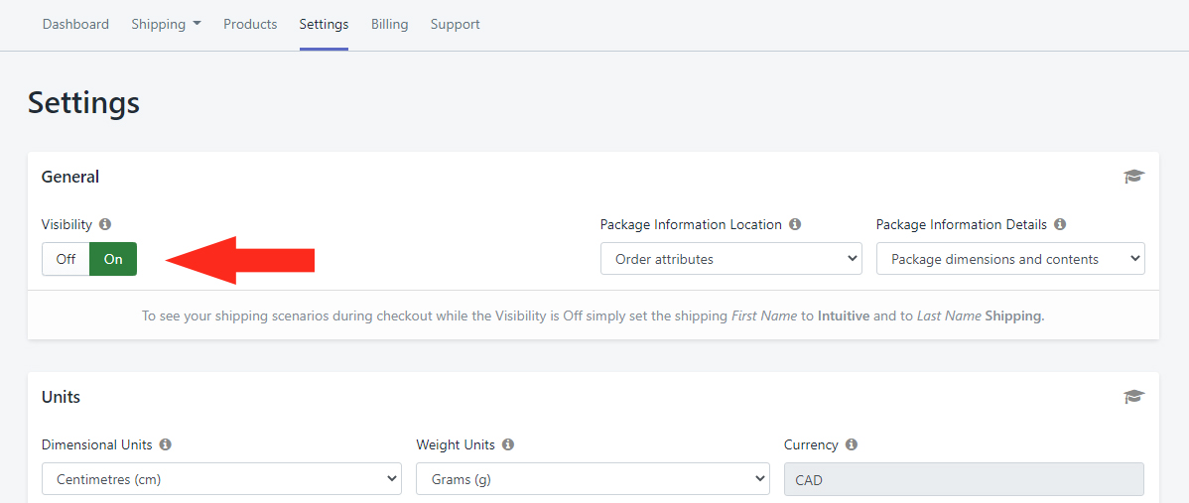The width and height of the screenshot is (1189, 503).
Task: Click the CAD currency field
Action: [x=964, y=479]
